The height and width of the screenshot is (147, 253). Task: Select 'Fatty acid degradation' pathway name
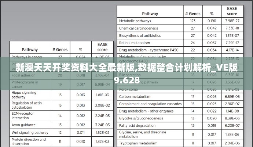tap(137, 126)
